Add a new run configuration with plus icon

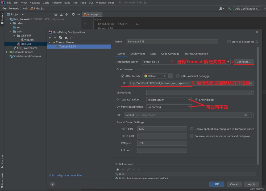(50, 38)
